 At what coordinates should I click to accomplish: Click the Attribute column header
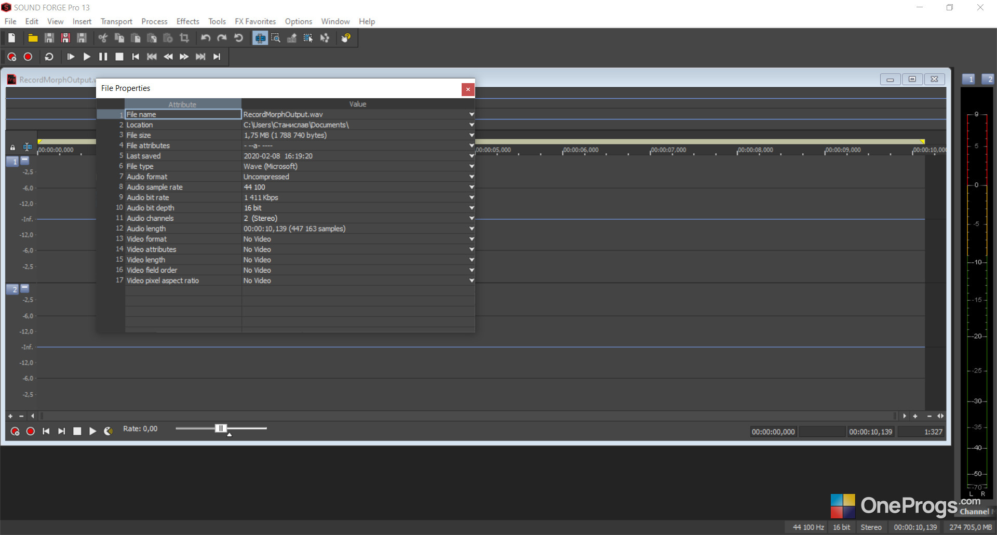[183, 104]
